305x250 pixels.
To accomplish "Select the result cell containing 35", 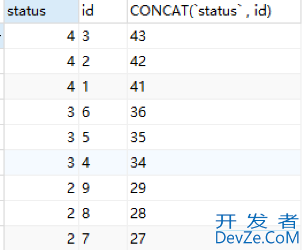I will click(214, 137).
